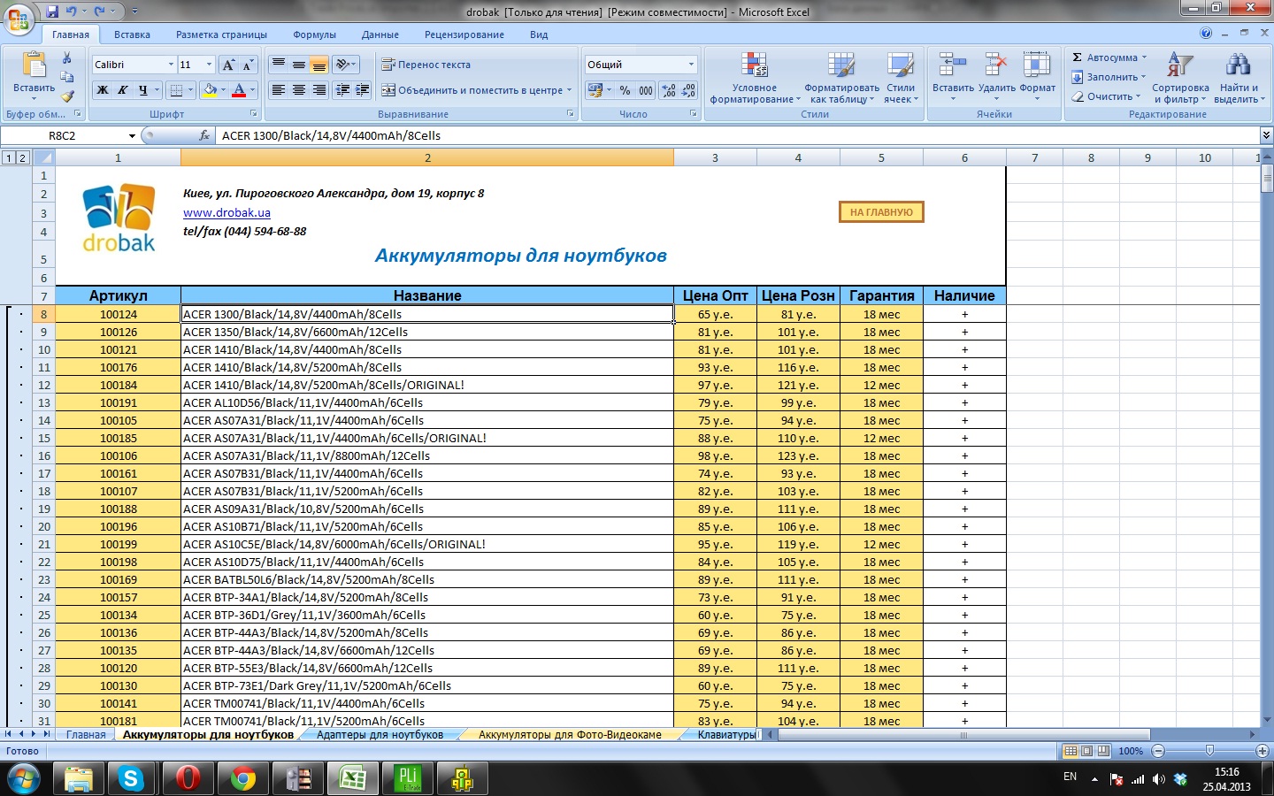Open Cell Styles (Стили ячеек)
The width and height of the screenshot is (1274, 796).
pyautogui.click(x=901, y=78)
